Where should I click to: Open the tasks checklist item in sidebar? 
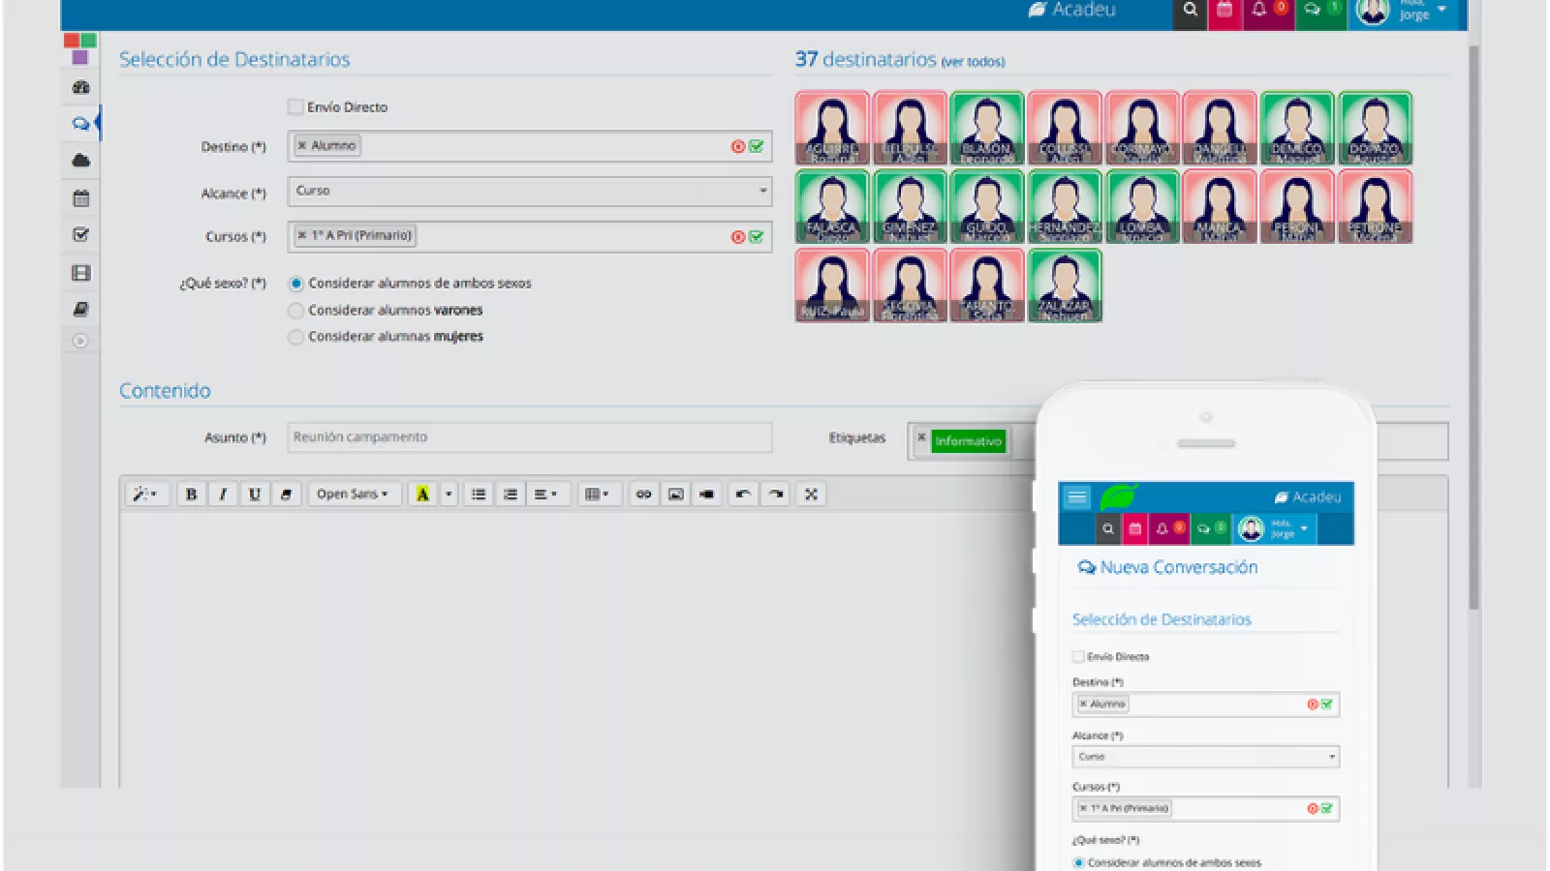(81, 235)
